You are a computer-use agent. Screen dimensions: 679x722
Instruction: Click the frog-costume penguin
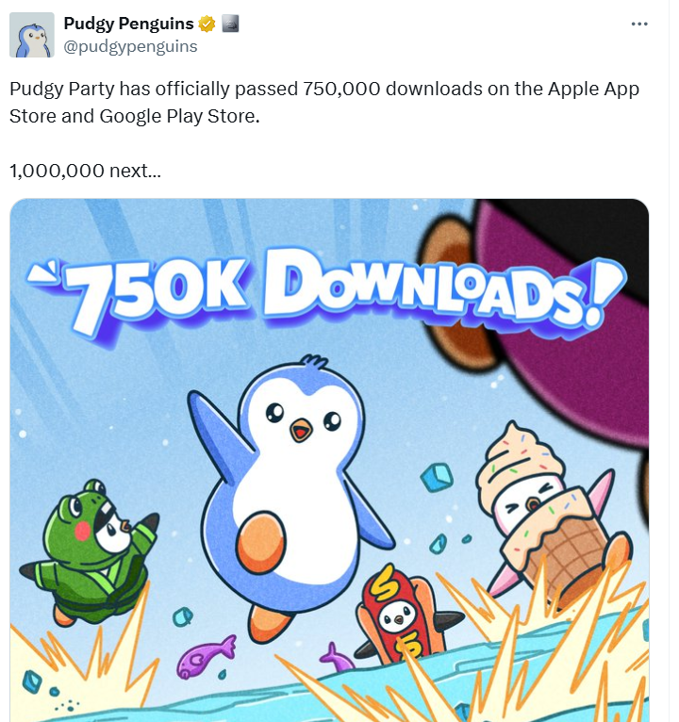90,552
